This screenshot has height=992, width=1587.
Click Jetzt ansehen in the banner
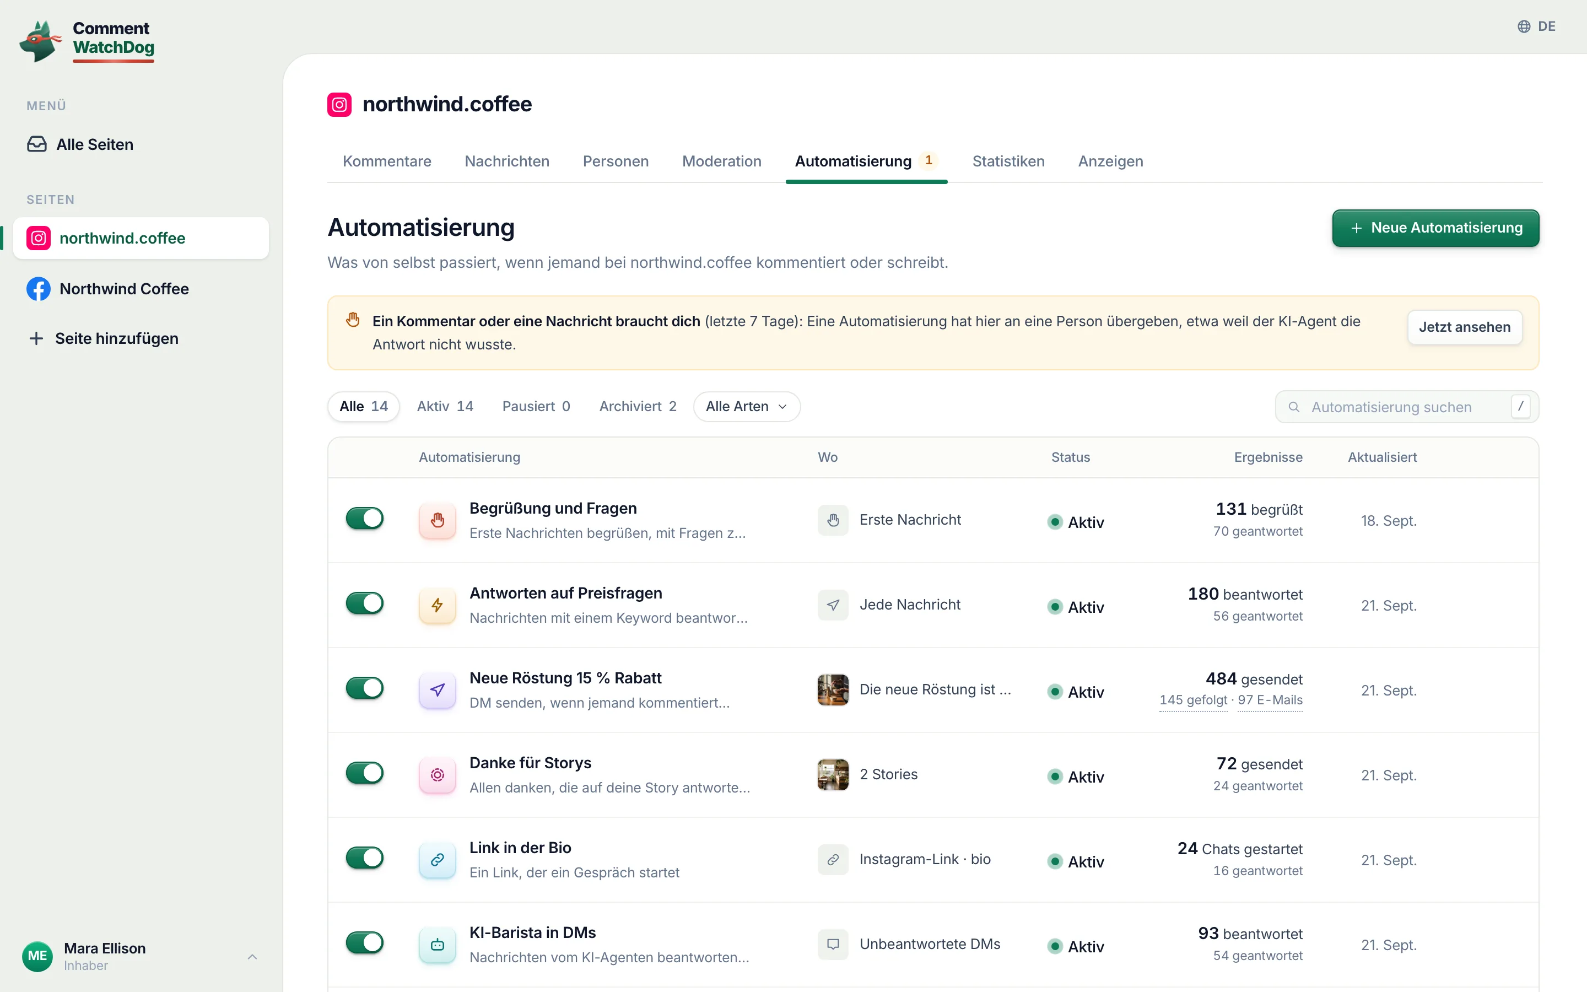(1464, 327)
